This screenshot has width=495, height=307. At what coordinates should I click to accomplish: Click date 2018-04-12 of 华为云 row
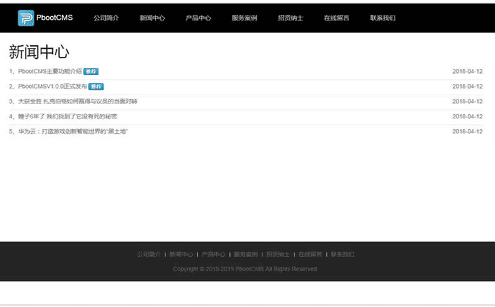pos(467,131)
